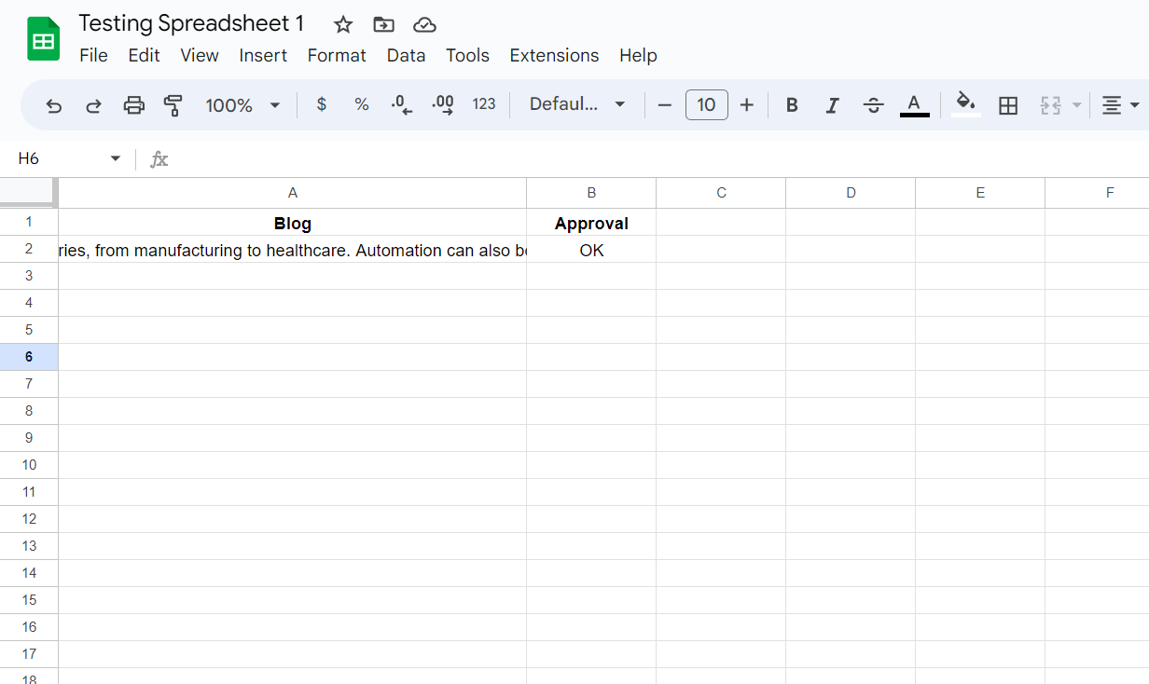Image resolution: width=1149 pixels, height=684 pixels.
Task: Expand the merge cells dropdown arrow
Action: [1077, 105]
